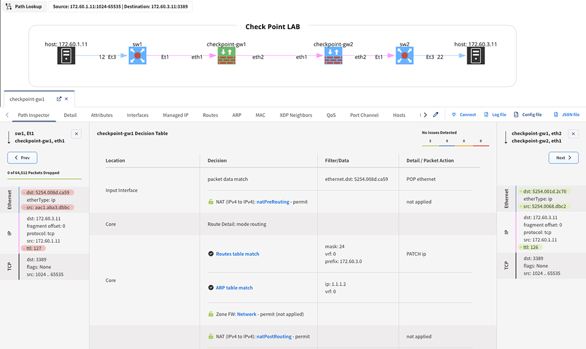Select the sw2 switch node icon

(x=405, y=55)
